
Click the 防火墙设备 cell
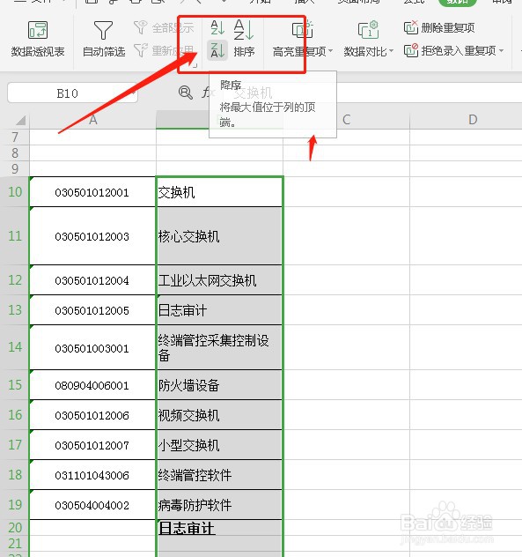click(219, 385)
